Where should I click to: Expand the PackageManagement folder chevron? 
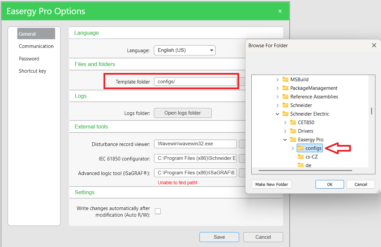tap(277, 88)
